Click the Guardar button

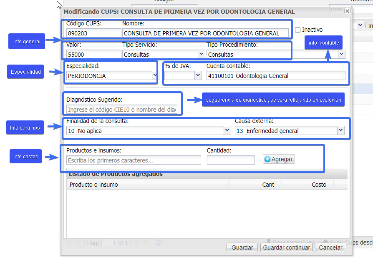tap(242, 247)
